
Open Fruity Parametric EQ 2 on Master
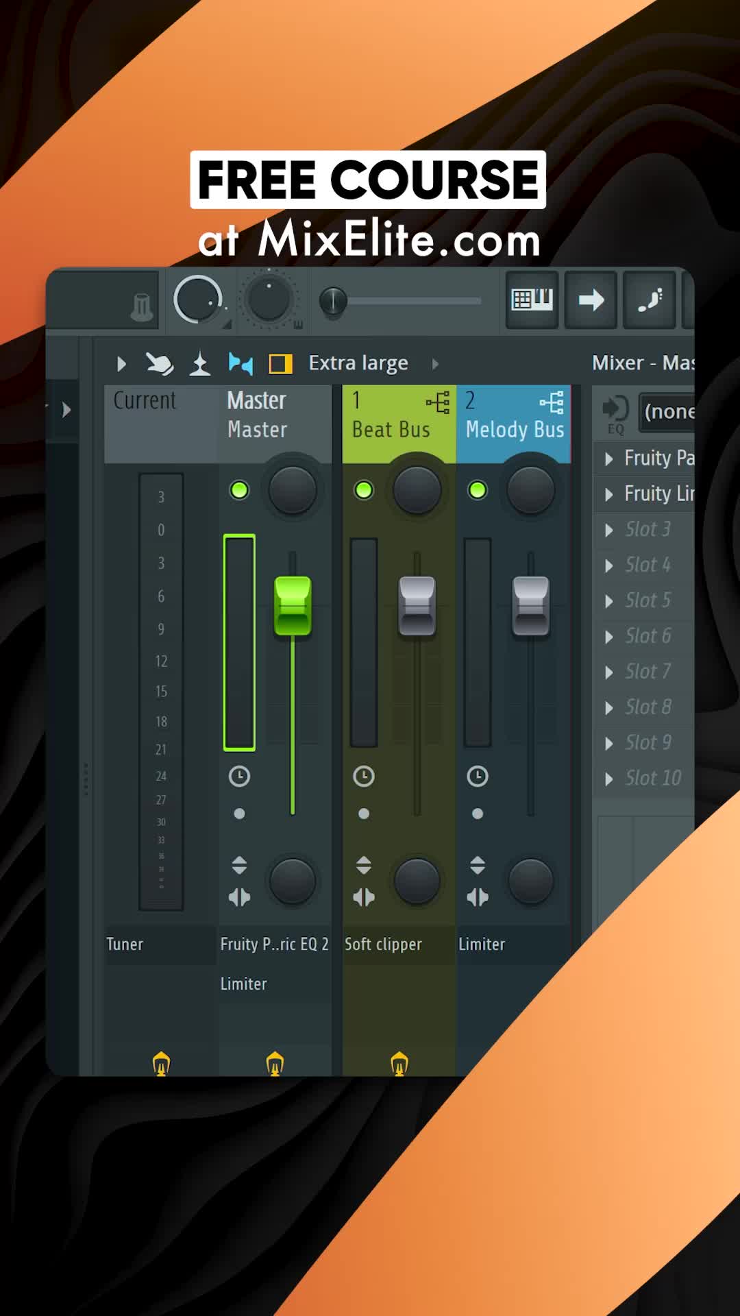pyautogui.click(x=275, y=945)
